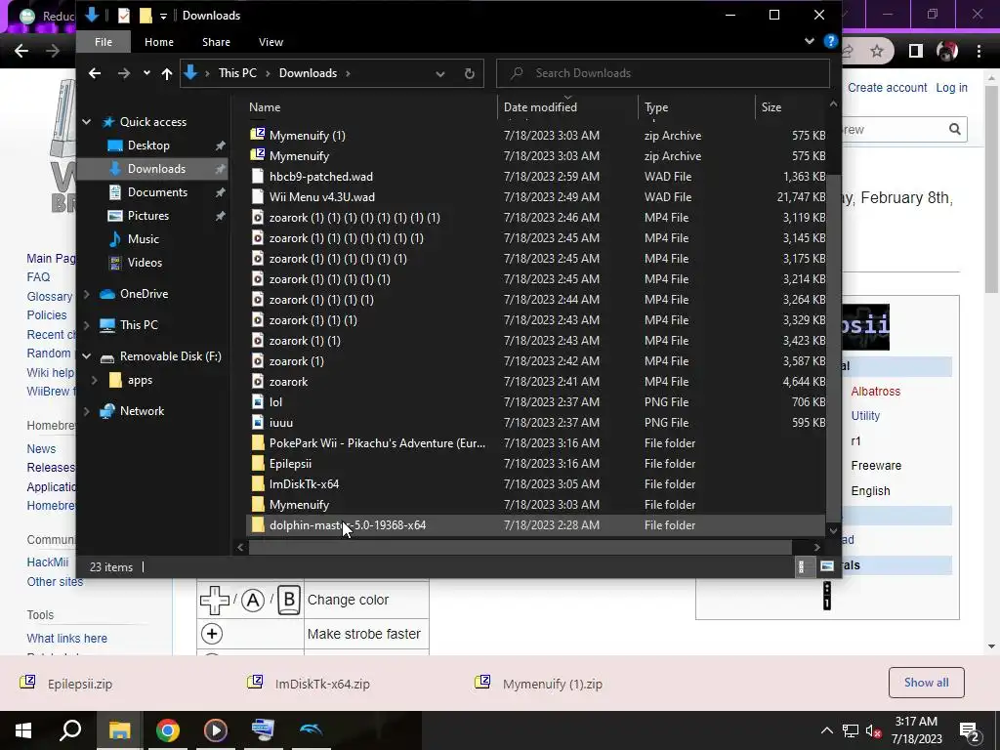
Task: Select Videos in navigation pane
Action: point(145,262)
